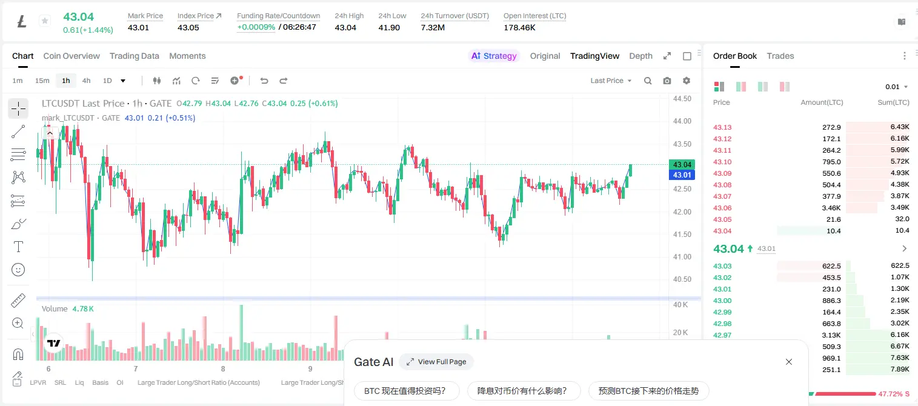The width and height of the screenshot is (918, 406).
Task: Open the indicator templates list icon
Action: click(x=215, y=81)
